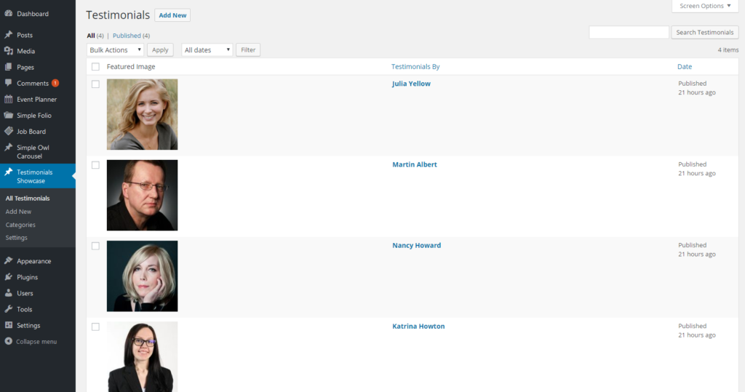The height and width of the screenshot is (392, 745).
Task: Click Julia Yellow's featured image thumbnail
Action: [142, 114]
